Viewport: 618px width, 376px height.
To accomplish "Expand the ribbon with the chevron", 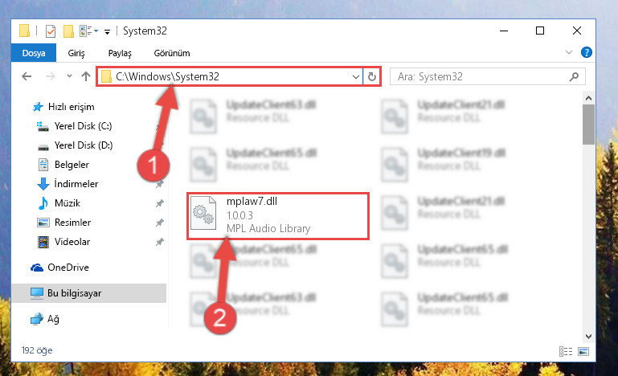I will click(569, 52).
